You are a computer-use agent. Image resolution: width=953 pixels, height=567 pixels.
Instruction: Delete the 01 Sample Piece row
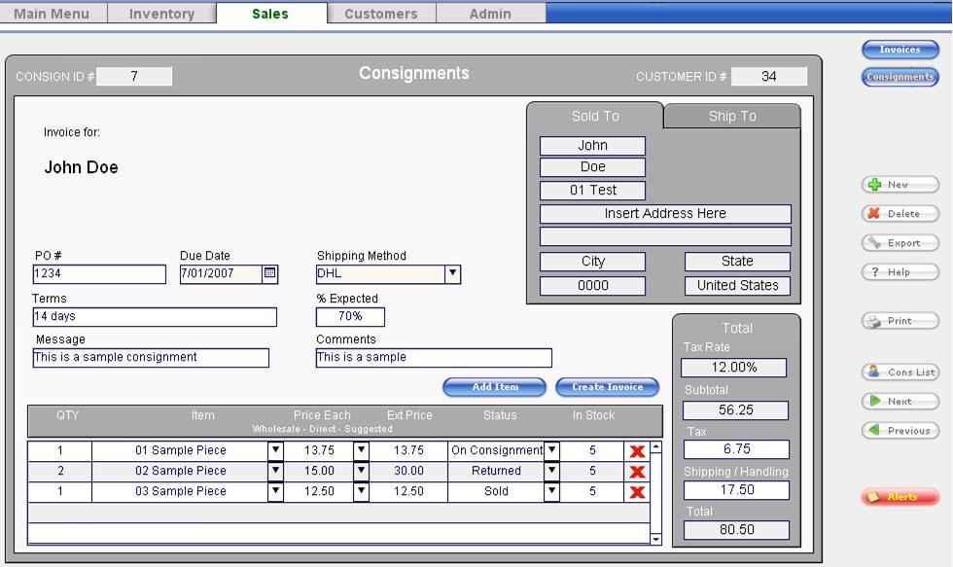(x=637, y=451)
